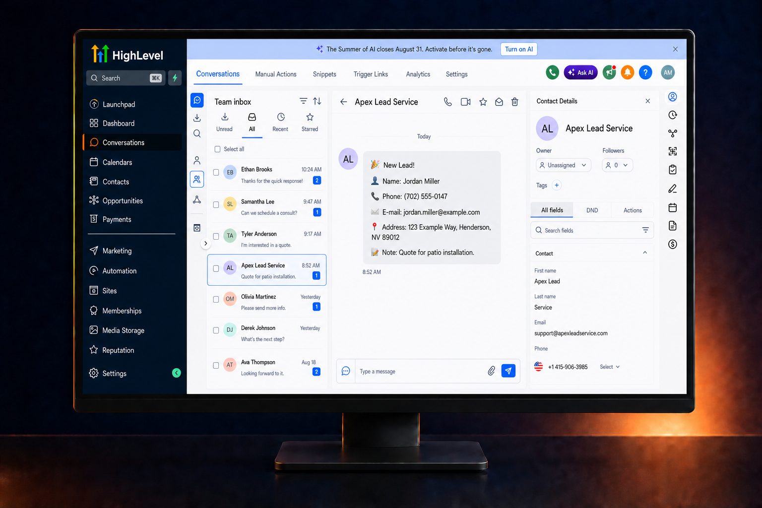
Task: Tick the checkbox for Ava Thompson
Action: (x=216, y=365)
